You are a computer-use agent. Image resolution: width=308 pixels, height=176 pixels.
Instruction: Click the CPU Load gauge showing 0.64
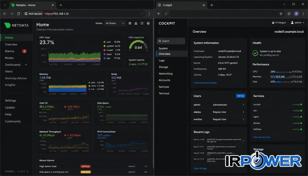[x=138, y=45]
